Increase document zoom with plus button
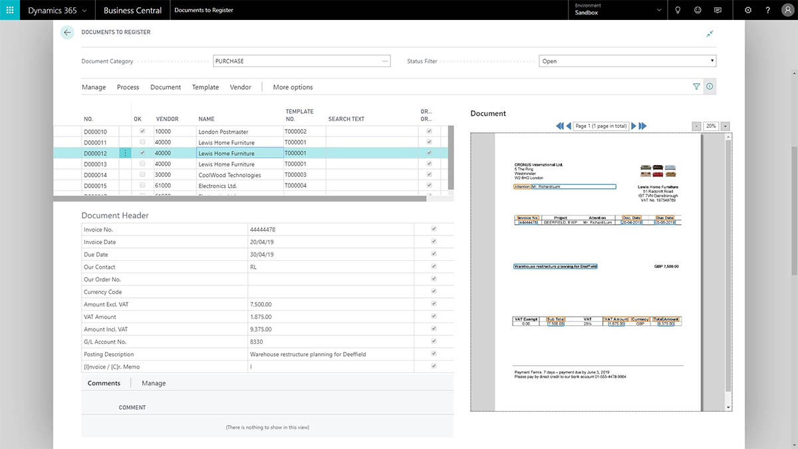 pos(725,126)
